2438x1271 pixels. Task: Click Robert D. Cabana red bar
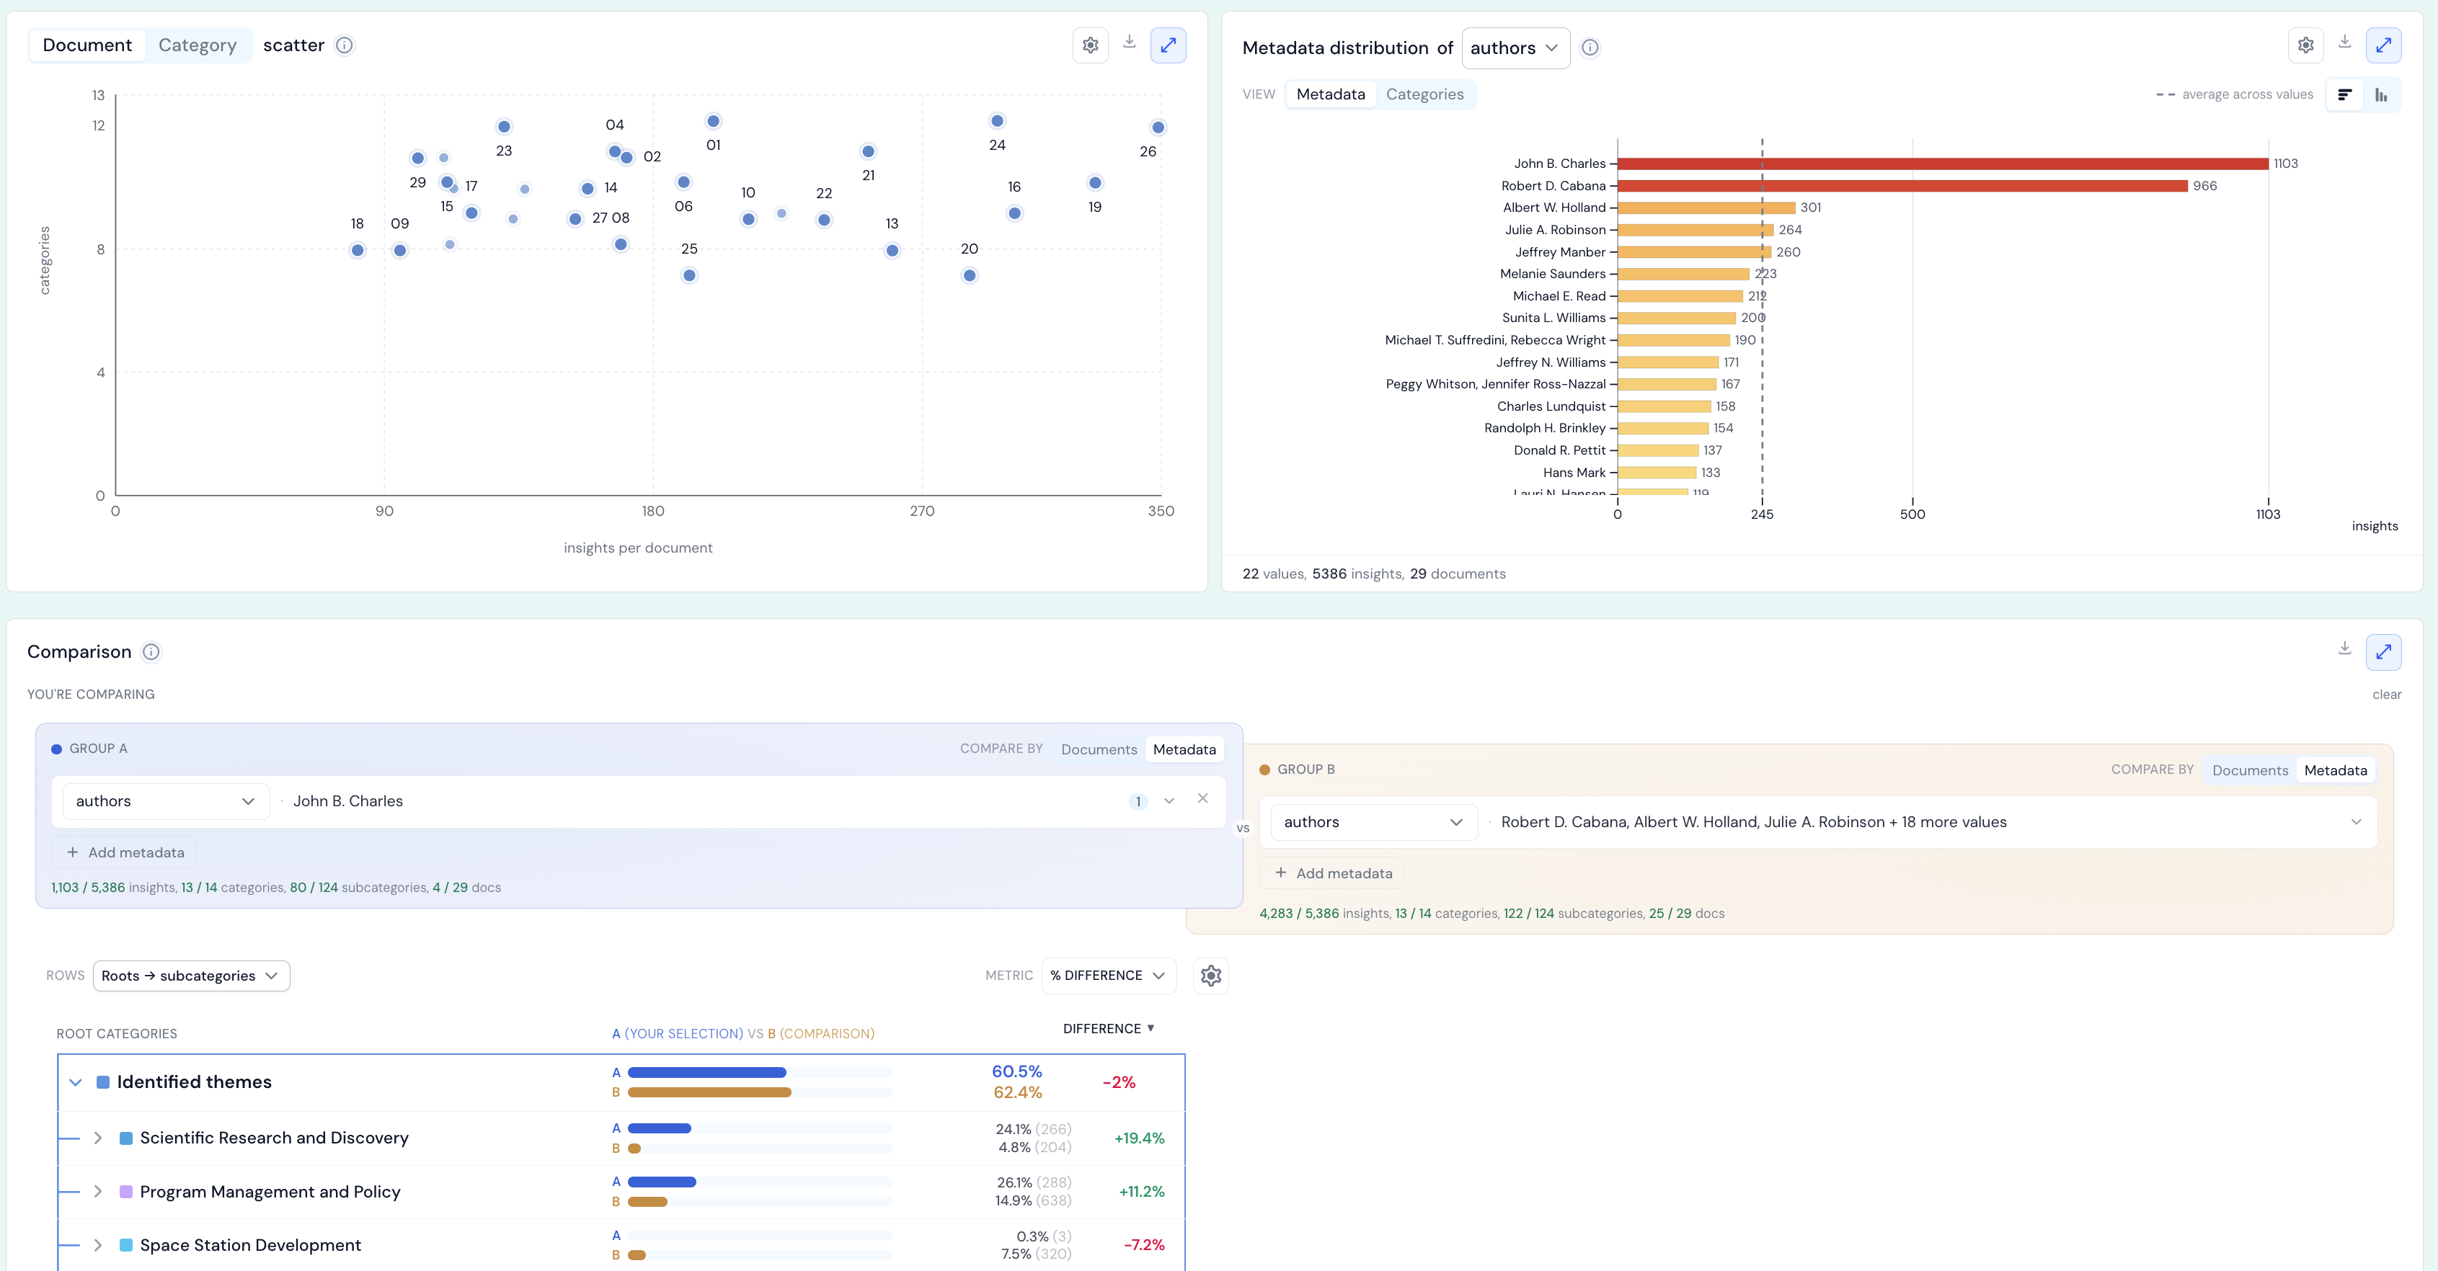click(x=1902, y=187)
